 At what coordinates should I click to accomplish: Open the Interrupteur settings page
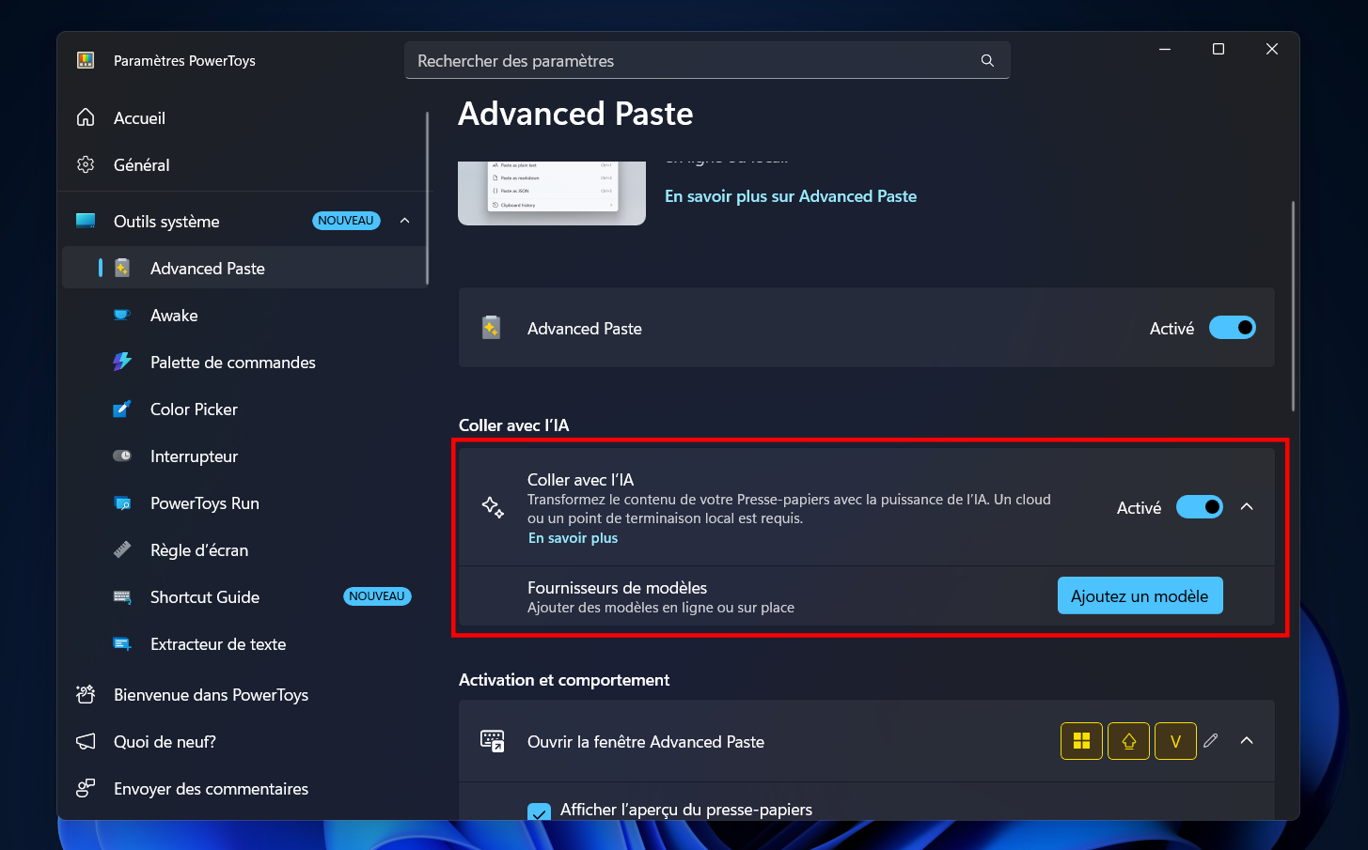[x=245, y=456]
